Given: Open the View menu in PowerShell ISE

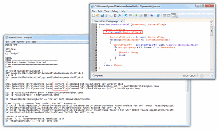Looking at the screenshot, I should pos(106,11).
